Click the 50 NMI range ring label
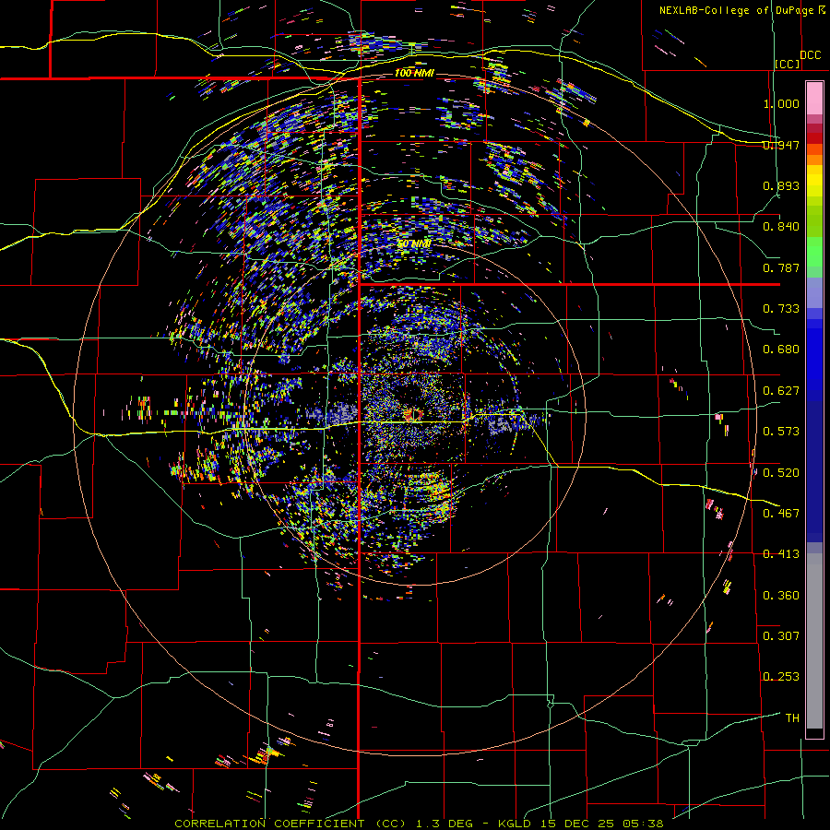The image size is (830, 830). pyautogui.click(x=414, y=243)
